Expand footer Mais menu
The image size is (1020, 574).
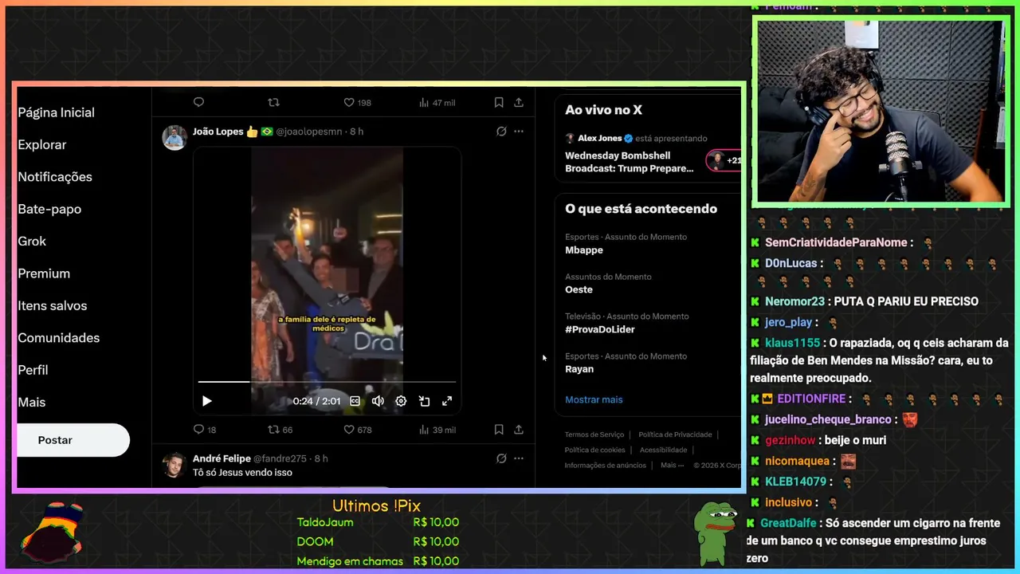coord(672,465)
